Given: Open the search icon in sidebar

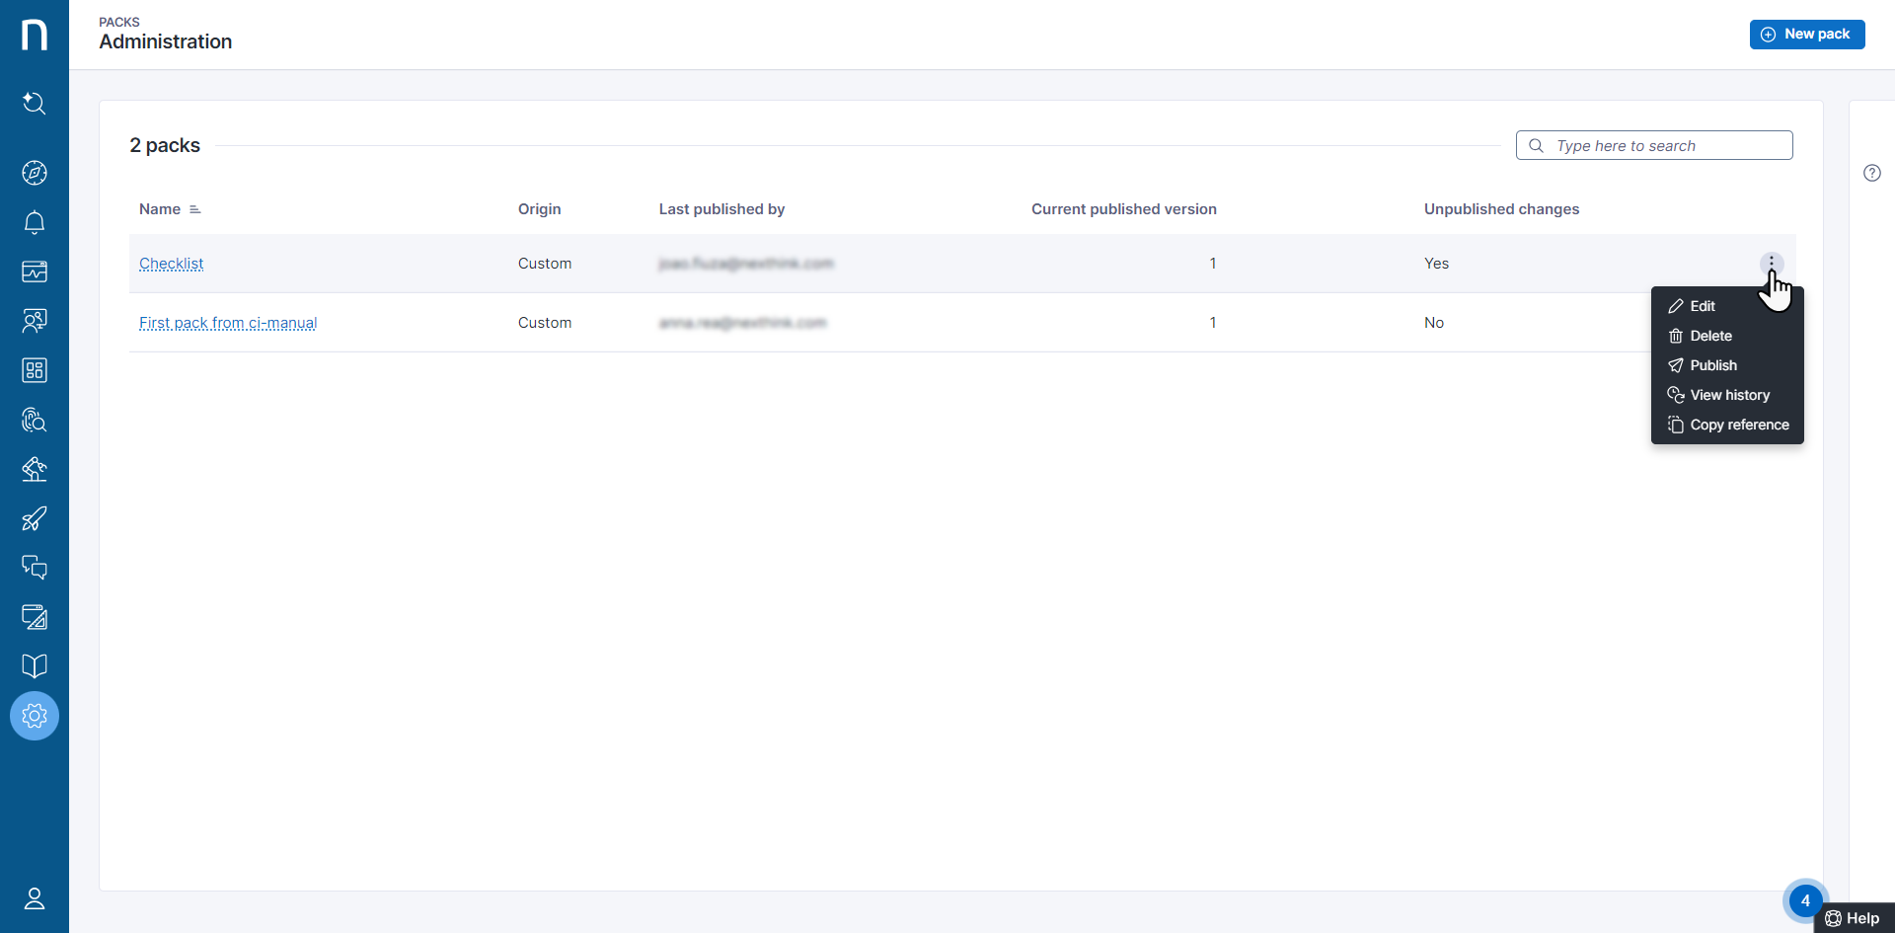Looking at the screenshot, I should click(35, 103).
